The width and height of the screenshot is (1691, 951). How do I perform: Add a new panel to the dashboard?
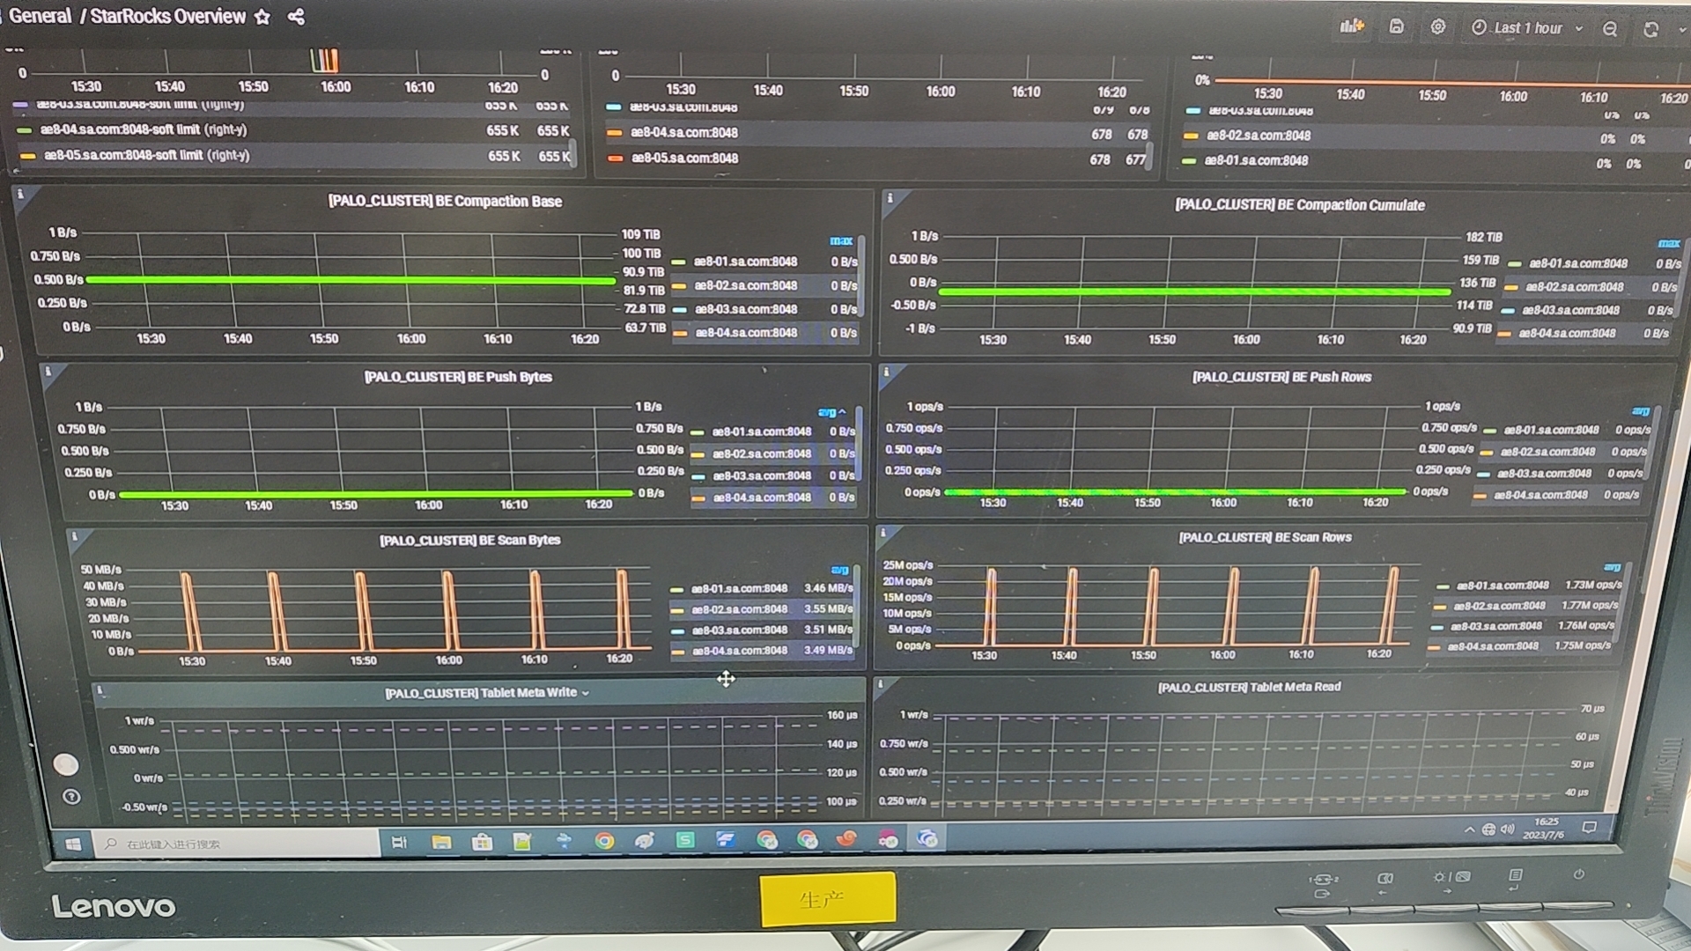click(1352, 26)
